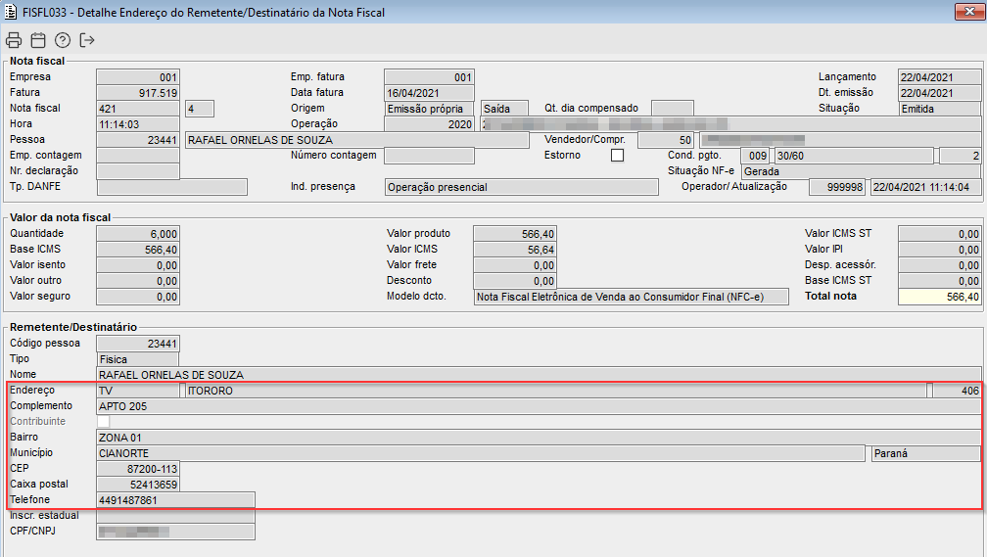
Task: Click the 30/60 payment condition field
Action: pyautogui.click(x=854, y=156)
